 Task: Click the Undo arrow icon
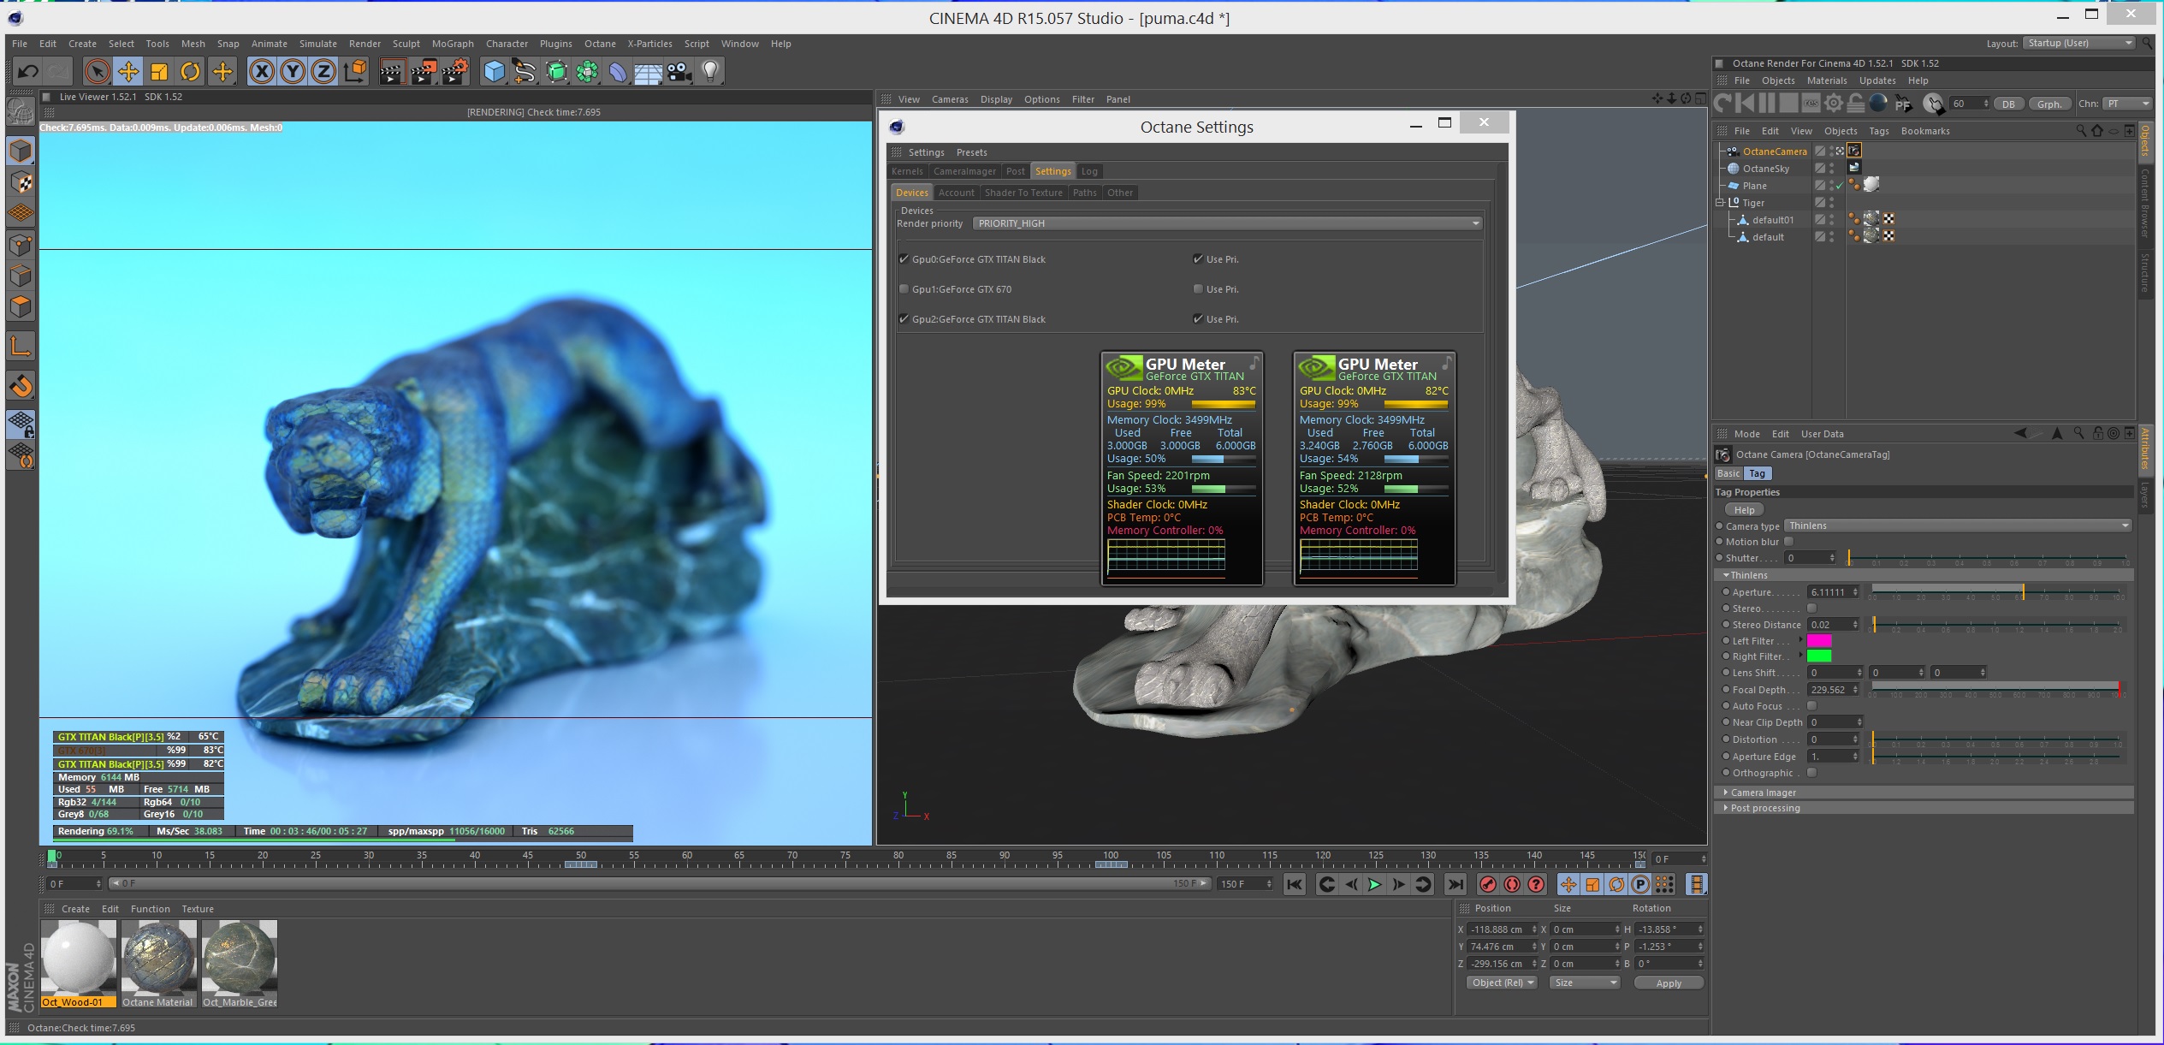pyautogui.click(x=27, y=72)
